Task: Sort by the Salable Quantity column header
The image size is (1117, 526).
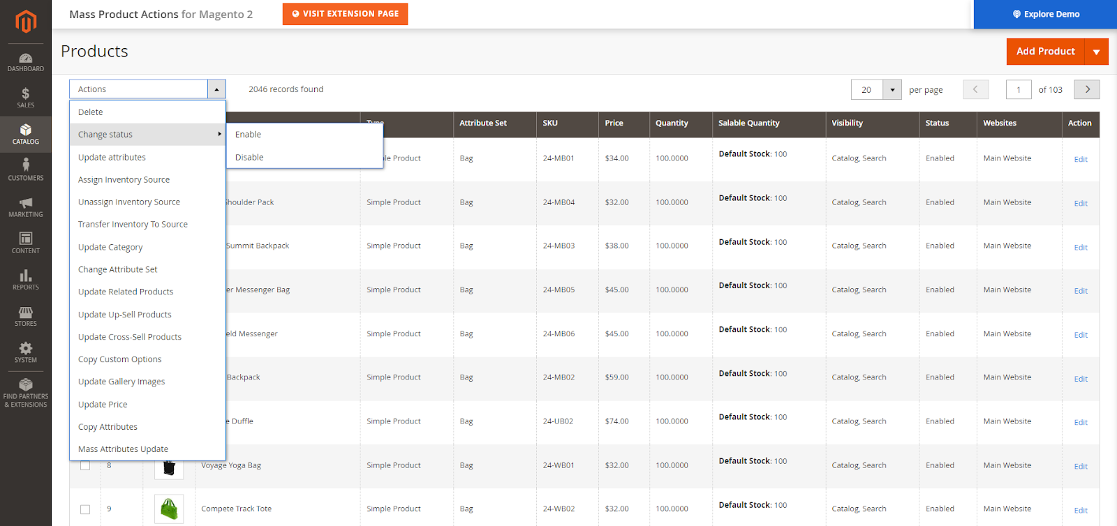Action: click(769, 123)
